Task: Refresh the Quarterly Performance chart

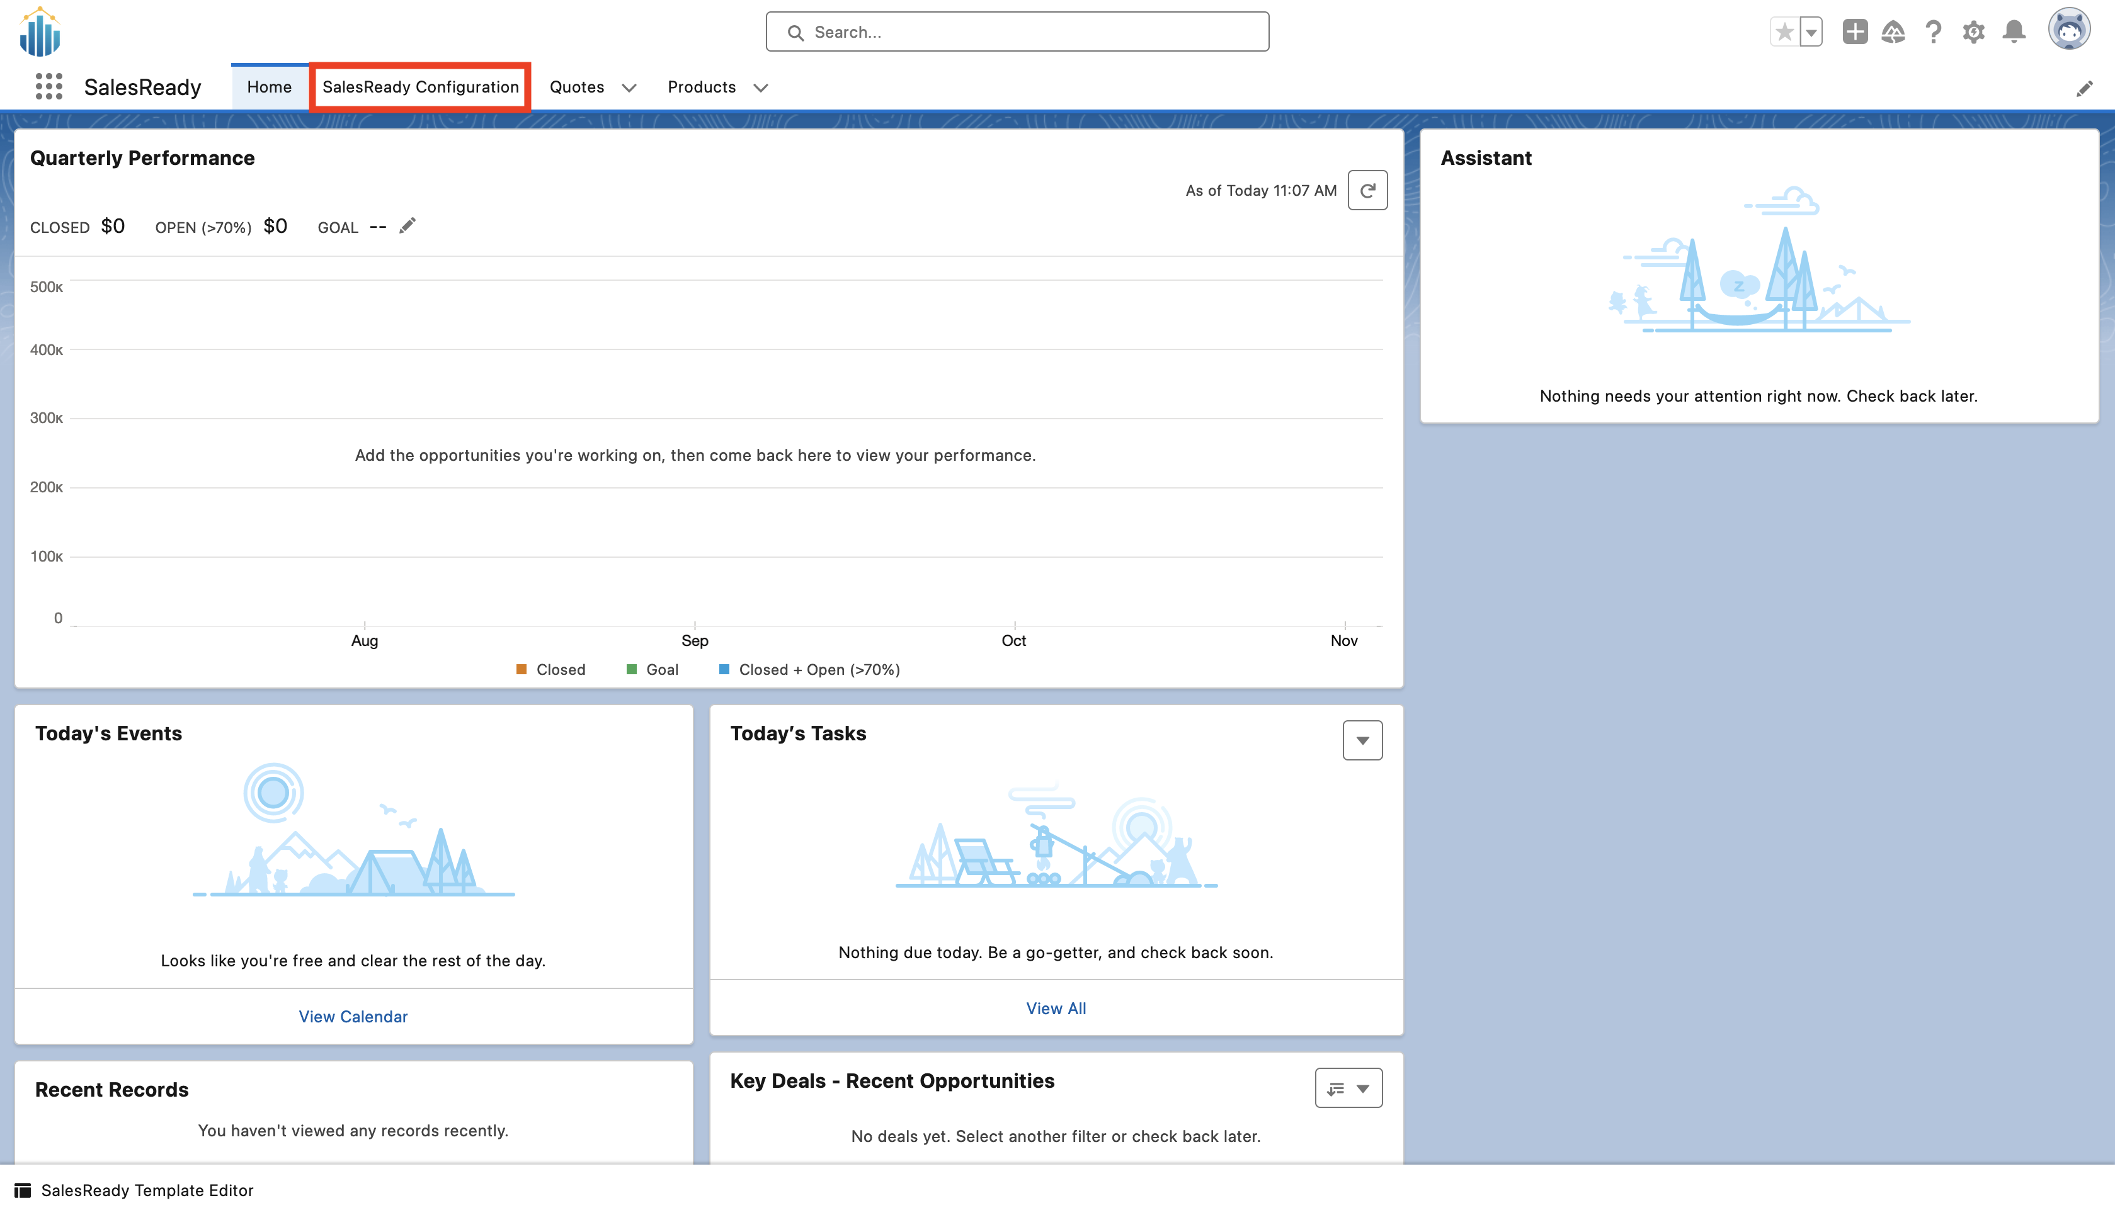Action: (x=1367, y=190)
